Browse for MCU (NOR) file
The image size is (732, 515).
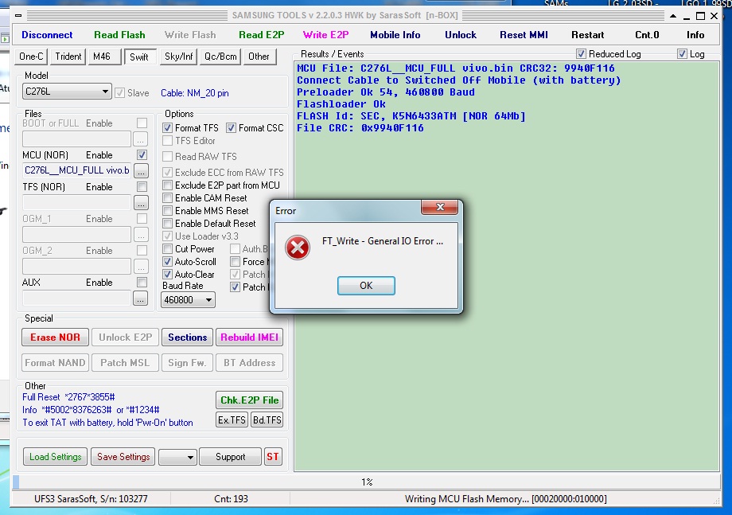tap(141, 171)
